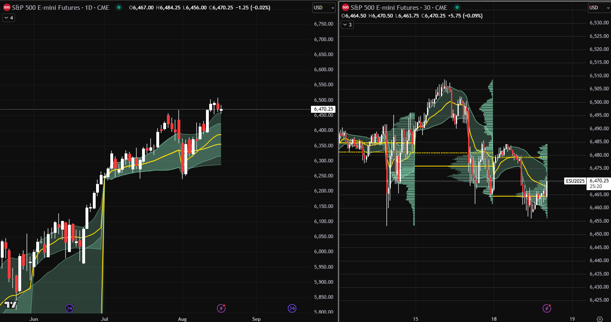
Task: Click the 5,900.00 price axis label
Action: pyautogui.click(x=324, y=282)
